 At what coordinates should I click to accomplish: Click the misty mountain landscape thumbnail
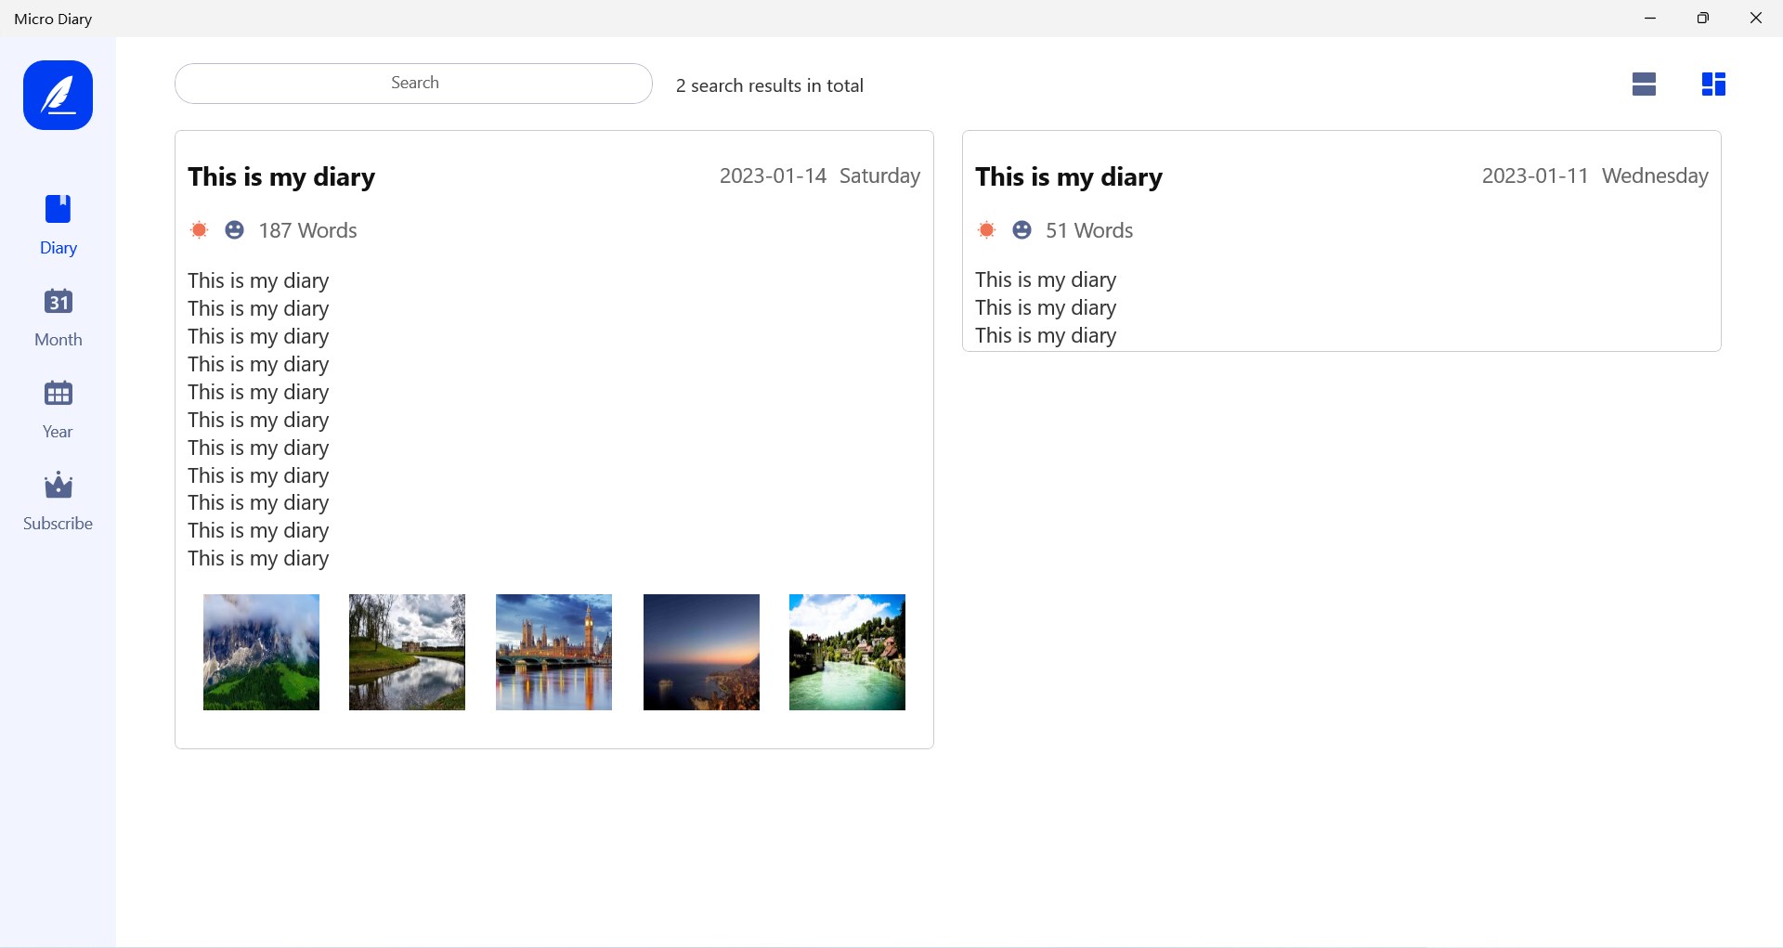[x=261, y=651]
